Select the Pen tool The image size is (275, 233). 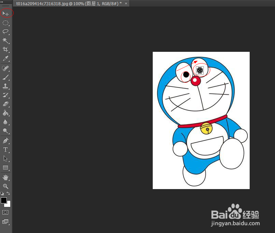[5, 141]
